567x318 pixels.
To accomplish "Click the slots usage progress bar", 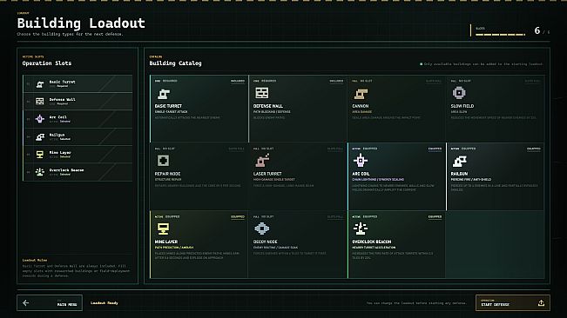I will point(500,35).
